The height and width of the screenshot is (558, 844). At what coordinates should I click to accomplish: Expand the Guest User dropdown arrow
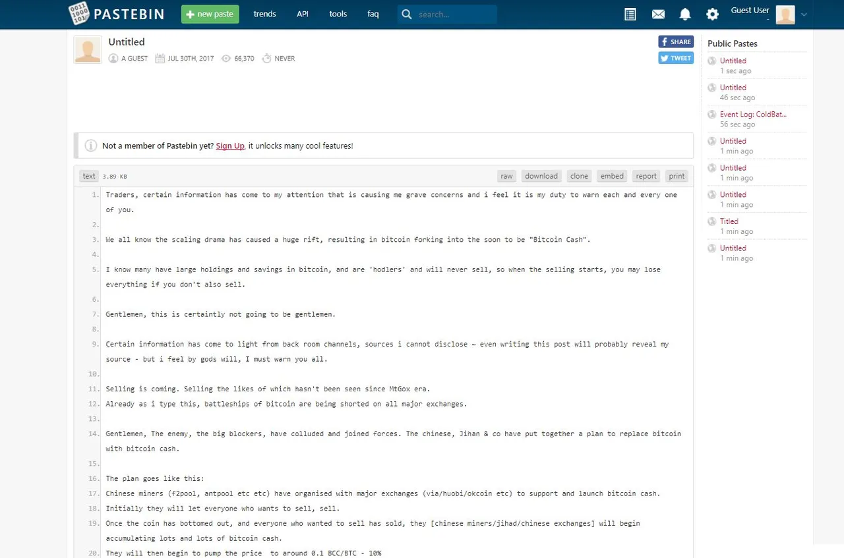(x=804, y=14)
